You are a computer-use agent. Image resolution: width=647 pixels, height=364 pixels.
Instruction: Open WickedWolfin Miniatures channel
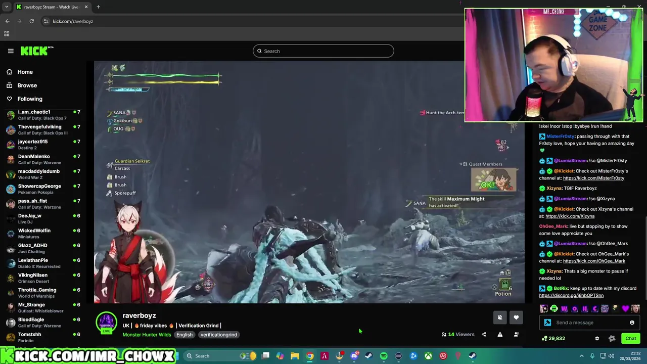(43, 234)
